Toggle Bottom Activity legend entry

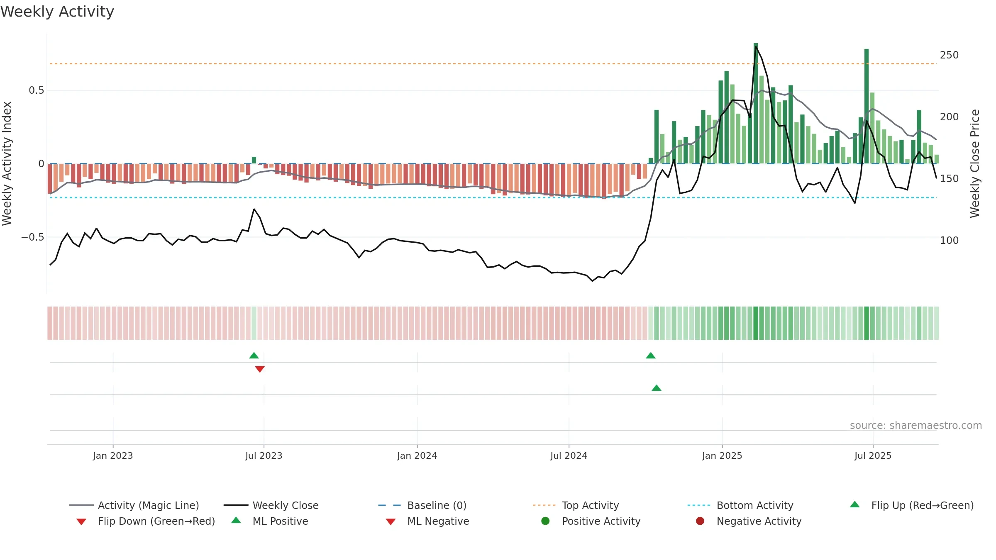[x=740, y=505]
